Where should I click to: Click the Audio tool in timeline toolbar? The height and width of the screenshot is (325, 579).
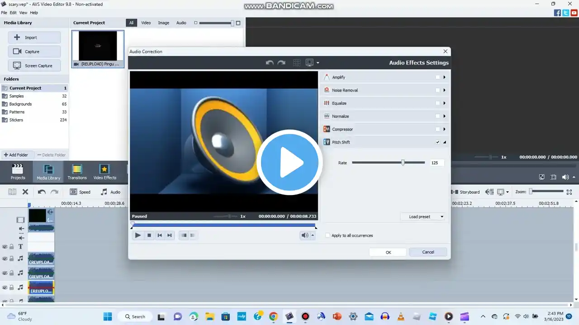(x=110, y=192)
